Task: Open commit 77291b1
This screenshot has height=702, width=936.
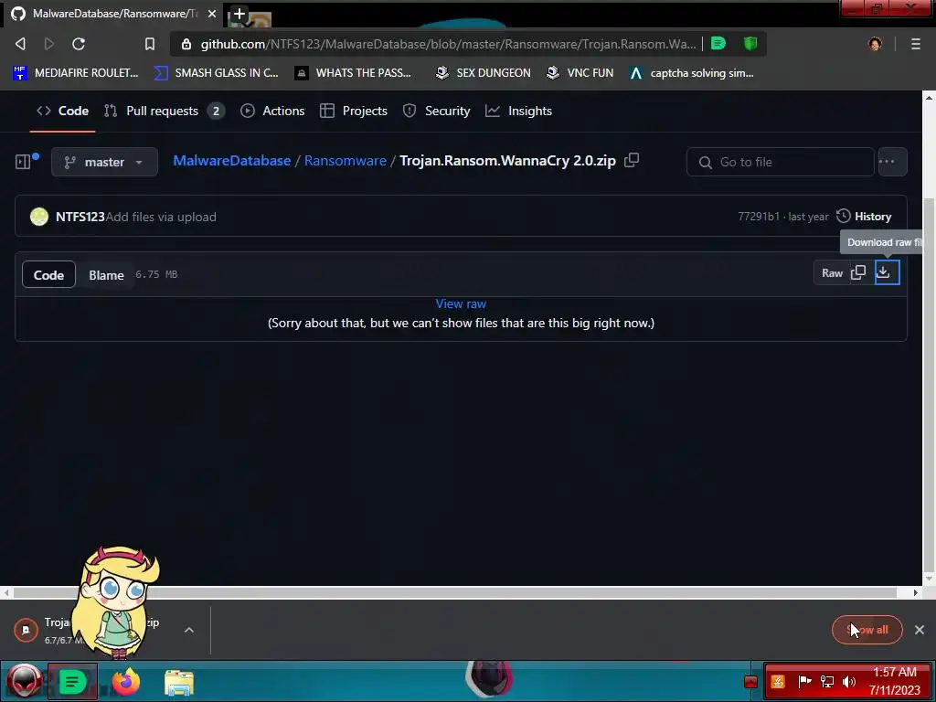Action: (759, 217)
